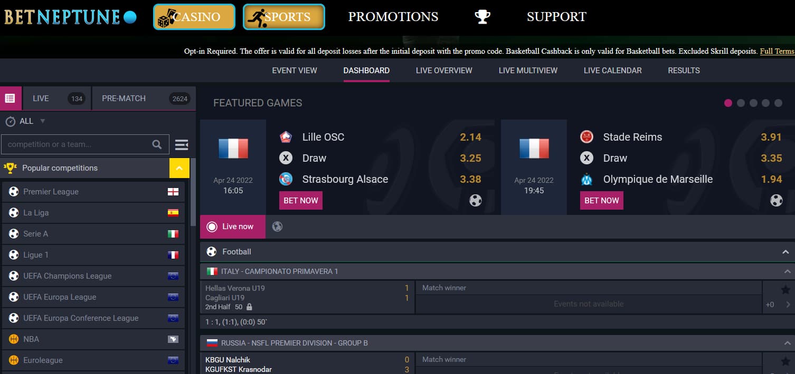Open UEFA Europa Conference League competition
795x374 pixels.
(x=93, y=318)
